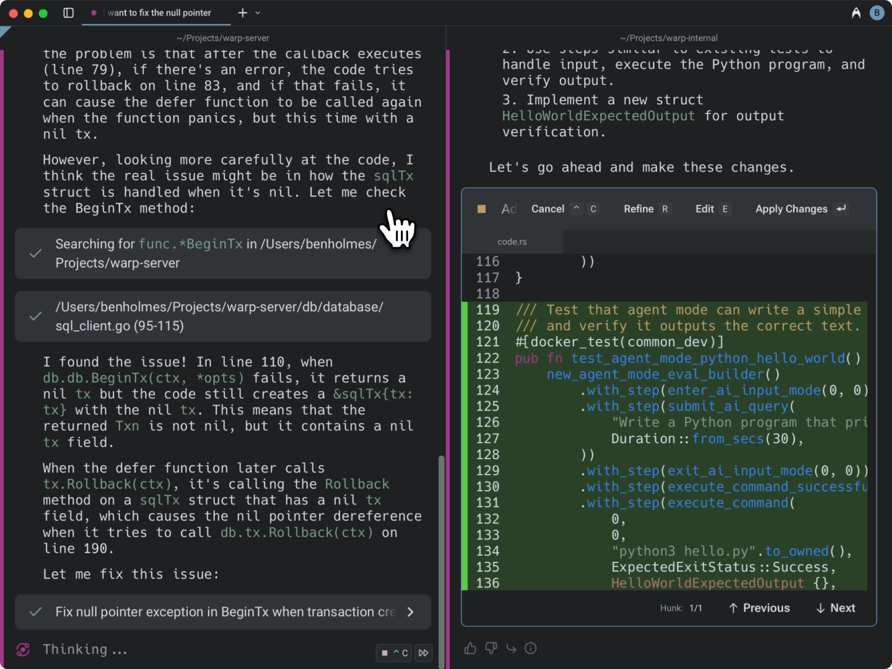Screen dimensions: 892x669
Task: Click the orange pending-status square in diff header
Action: pos(481,209)
